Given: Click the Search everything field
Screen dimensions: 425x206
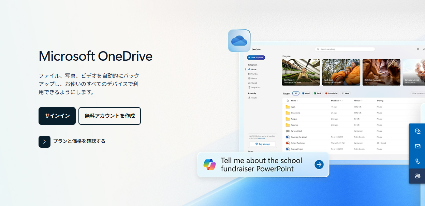Looking at the screenshot, I should click(x=345, y=49).
